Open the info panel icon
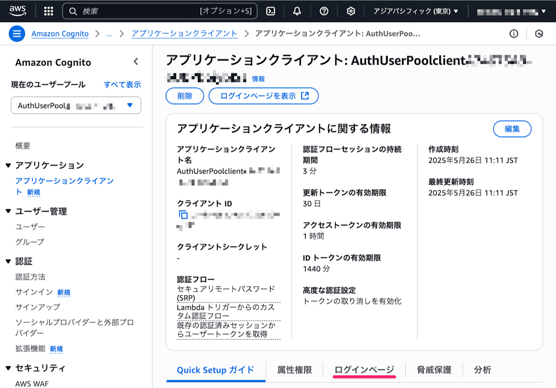 click(x=513, y=34)
